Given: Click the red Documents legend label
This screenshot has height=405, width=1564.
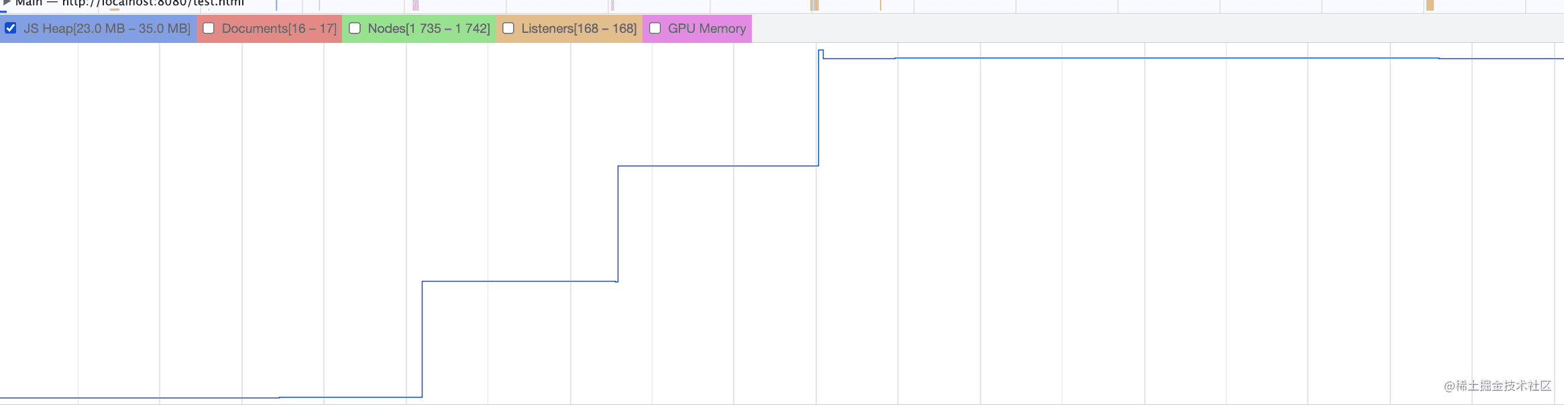Looking at the screenshot, I should click(279, 29).
